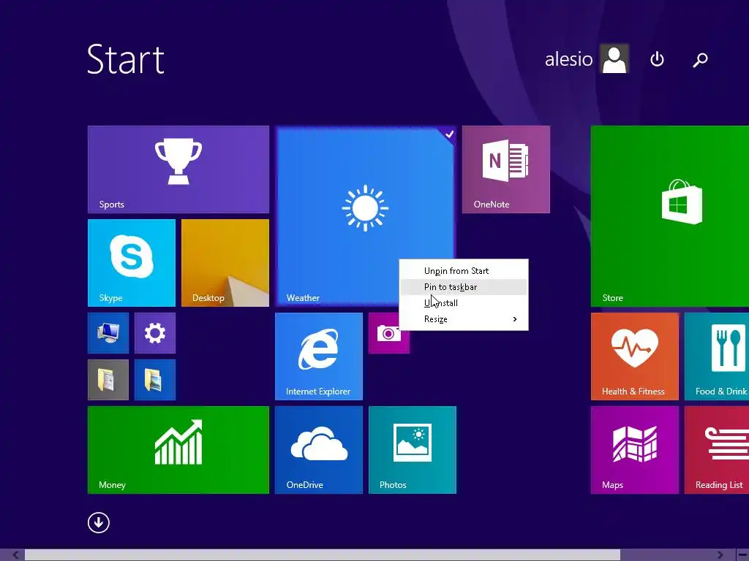Click the Power options icon
Screen dimensions: 749x561
coord(658,59)
